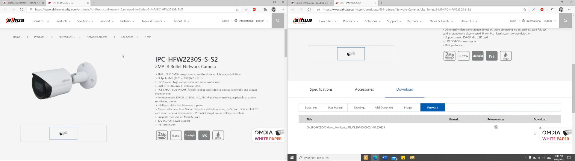Switch to the Accessories tab
Screen dimensions: 575x161
[364, 89]
